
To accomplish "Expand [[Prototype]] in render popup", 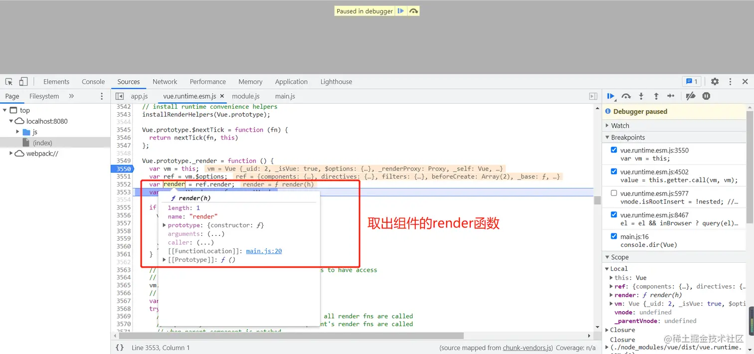I will 165,260.
